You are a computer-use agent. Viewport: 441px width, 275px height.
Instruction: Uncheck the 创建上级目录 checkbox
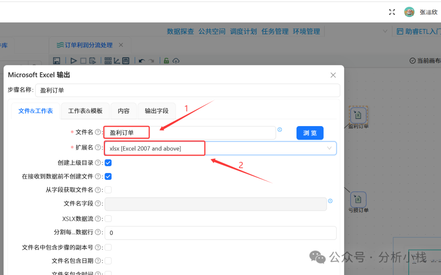108,163
